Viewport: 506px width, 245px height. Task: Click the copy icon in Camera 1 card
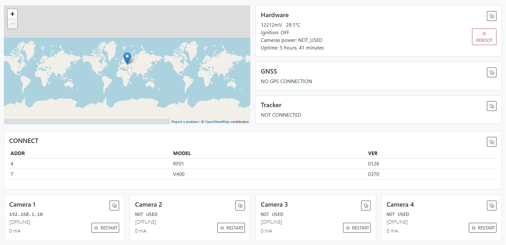(114, 206)
